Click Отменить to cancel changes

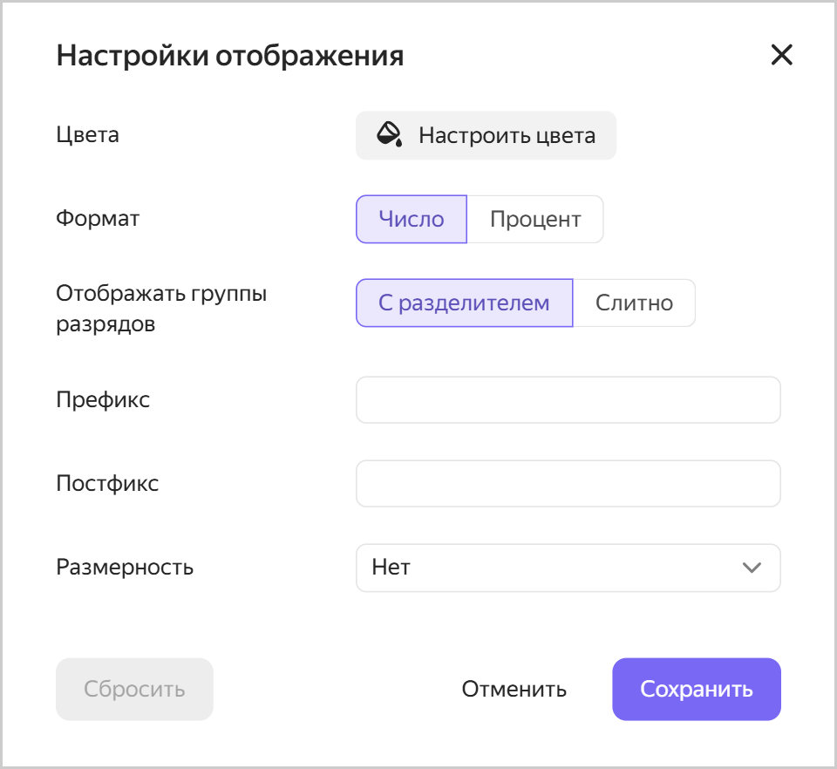[x=514, y=689]
